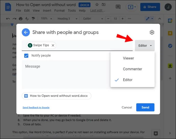Click the Send button
This screenshot has width=176, height=139.
[145, 107]
